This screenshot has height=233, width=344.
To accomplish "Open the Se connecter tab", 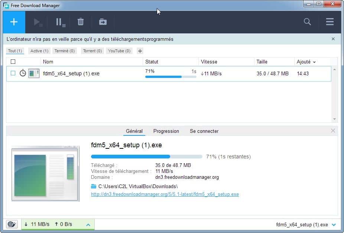I will coord(204,131).
